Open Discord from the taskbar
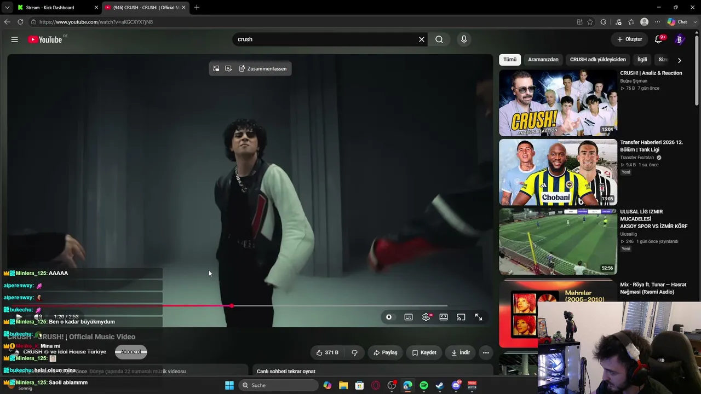Viewport: 701px width, 394px height. pyautogui.click(x=456, y=385)
